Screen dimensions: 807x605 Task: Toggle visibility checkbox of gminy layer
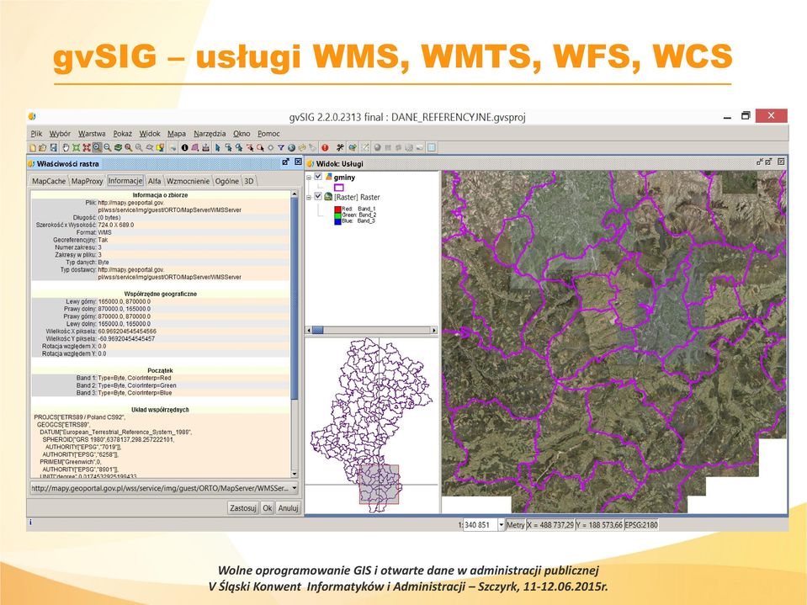click(318, 177)
